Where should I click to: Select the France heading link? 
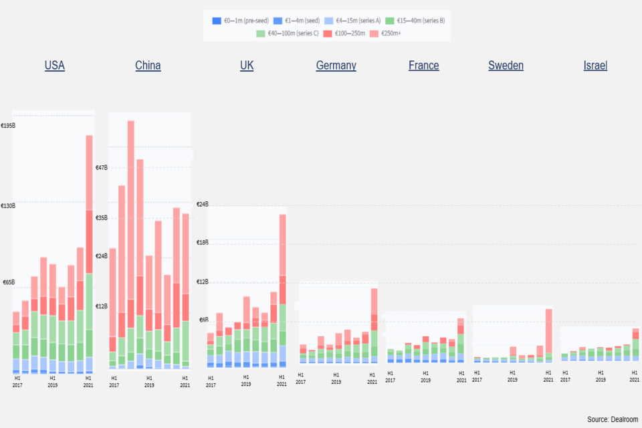423,66
